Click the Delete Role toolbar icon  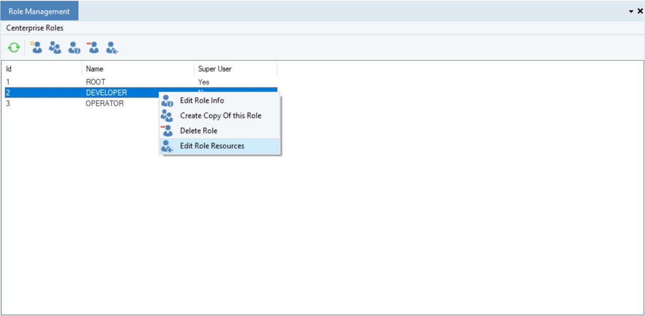(x=93, y=48)
